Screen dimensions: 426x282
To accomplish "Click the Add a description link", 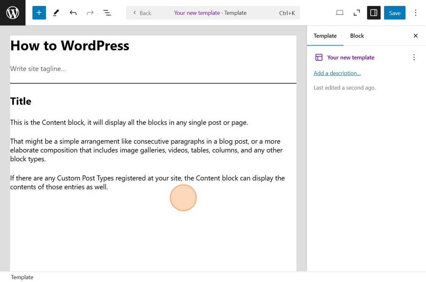I will [337, 73].
